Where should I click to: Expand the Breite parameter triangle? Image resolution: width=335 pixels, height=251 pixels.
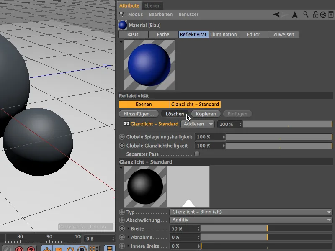128,228
